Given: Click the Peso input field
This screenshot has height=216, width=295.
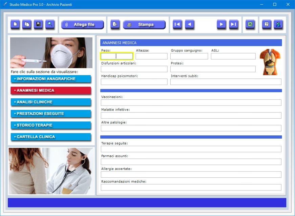Looking at the screenshot, I should [117, 56].
